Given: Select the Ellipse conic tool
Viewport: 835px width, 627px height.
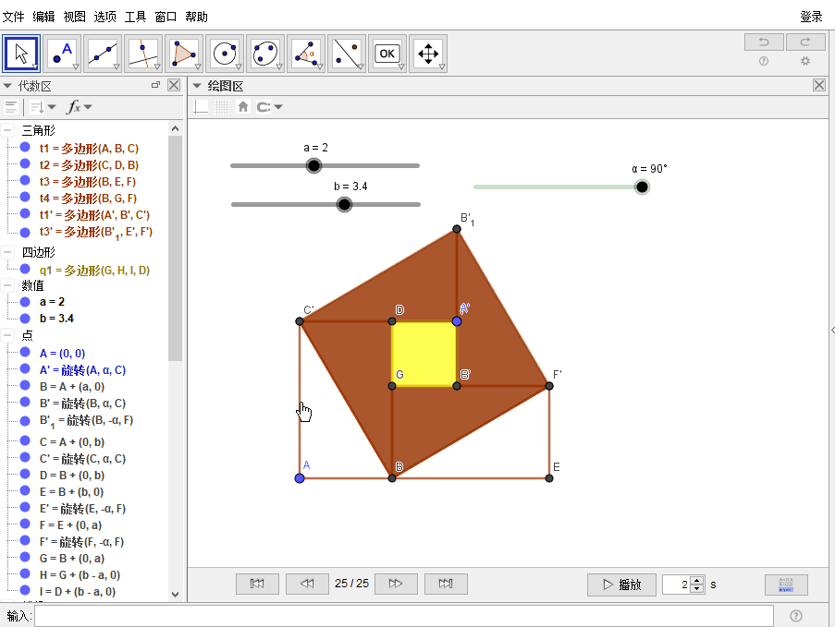Looking at the screenshot, I should 265,54.
